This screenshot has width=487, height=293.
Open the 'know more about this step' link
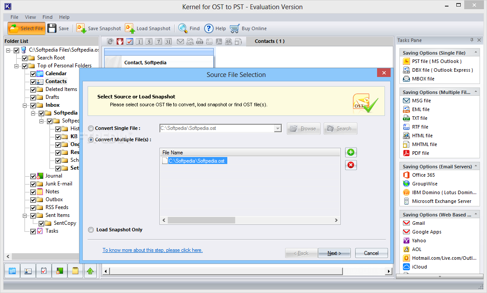(152, 250)
